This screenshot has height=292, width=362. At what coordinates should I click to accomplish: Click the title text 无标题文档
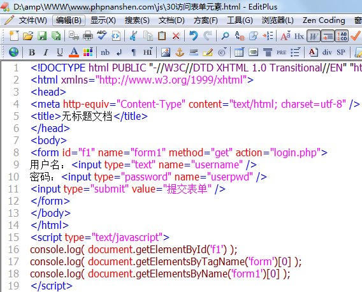(x=87, y=116)
